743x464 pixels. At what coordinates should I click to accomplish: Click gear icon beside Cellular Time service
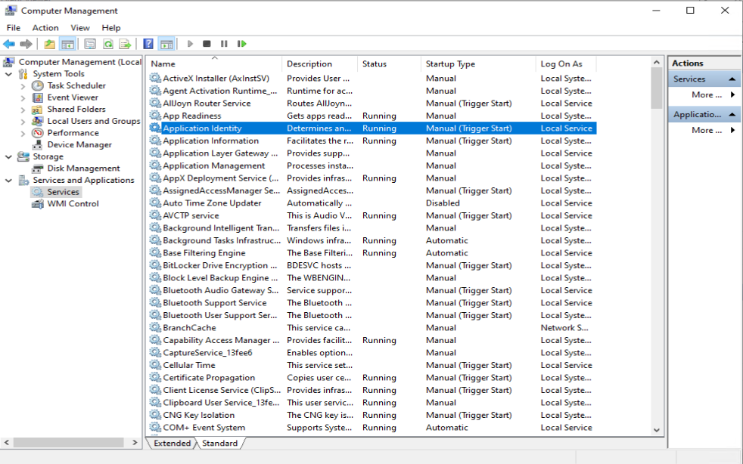pos(155,364)
